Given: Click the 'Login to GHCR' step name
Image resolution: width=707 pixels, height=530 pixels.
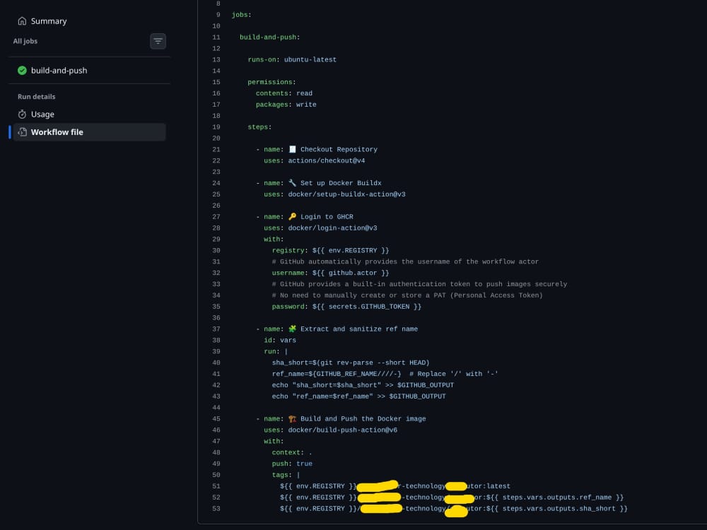Looking at the screenshot, I should 327,217.
